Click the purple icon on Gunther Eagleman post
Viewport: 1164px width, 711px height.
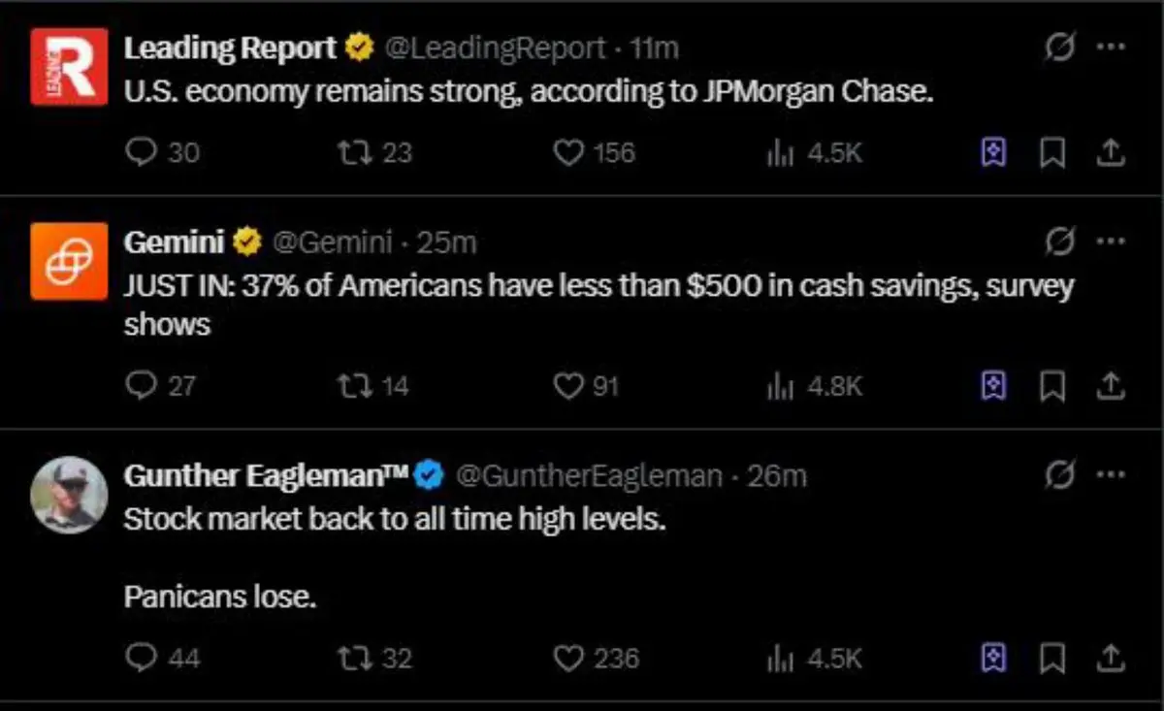[x=992, y=659]
